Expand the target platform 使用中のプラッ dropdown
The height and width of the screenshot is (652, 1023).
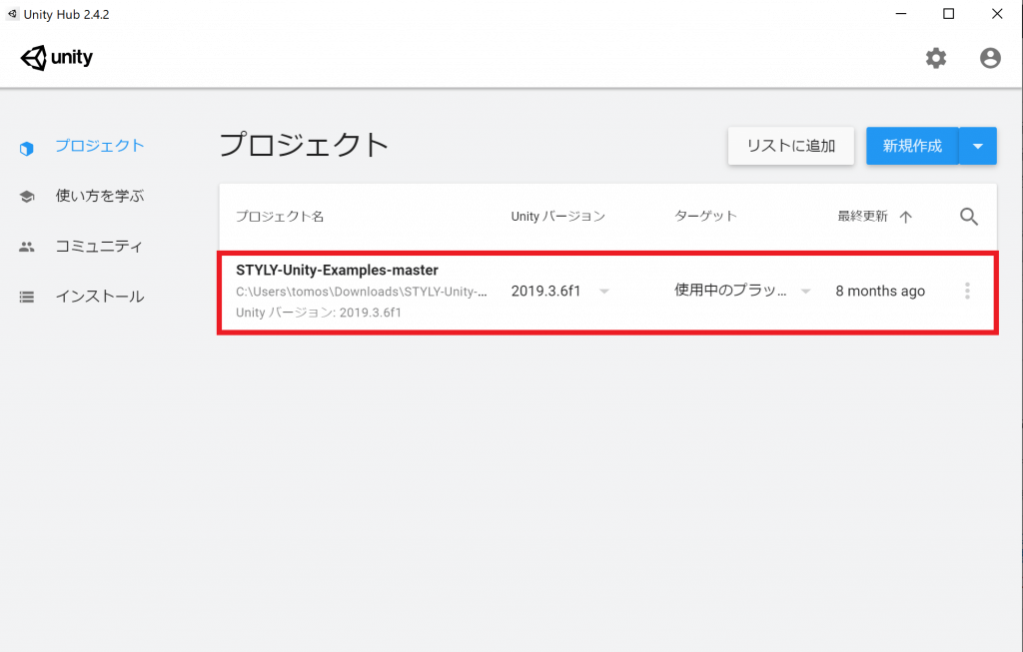click(805, 292)
